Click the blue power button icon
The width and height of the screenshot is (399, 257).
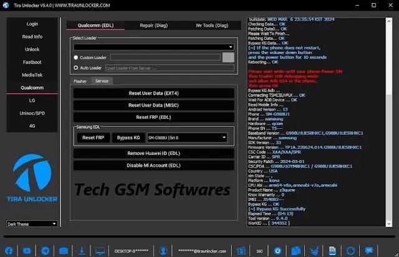(277, 251)
